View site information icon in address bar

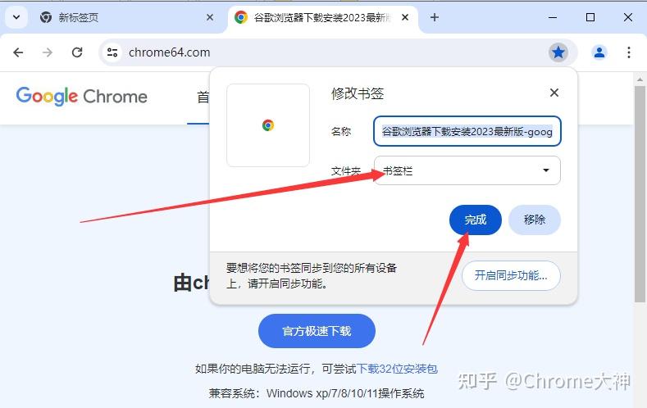point(112,52)
